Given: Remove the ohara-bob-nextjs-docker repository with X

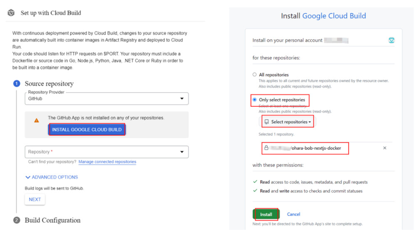Looking at the screenshot, I should click(x=384, y=148).
